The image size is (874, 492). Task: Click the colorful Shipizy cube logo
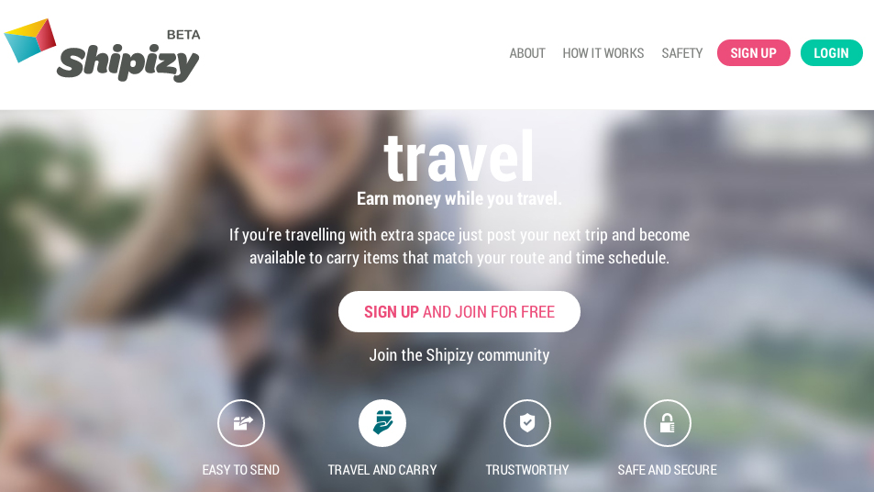point(30,40)
